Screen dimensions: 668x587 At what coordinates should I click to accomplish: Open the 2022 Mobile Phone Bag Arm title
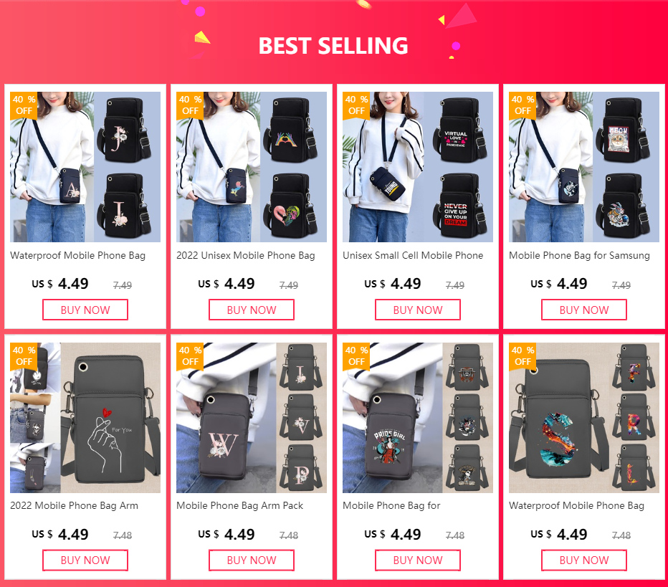74,505
